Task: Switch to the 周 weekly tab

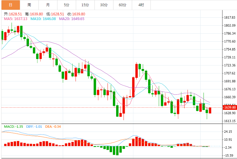Action: [29, 5]
